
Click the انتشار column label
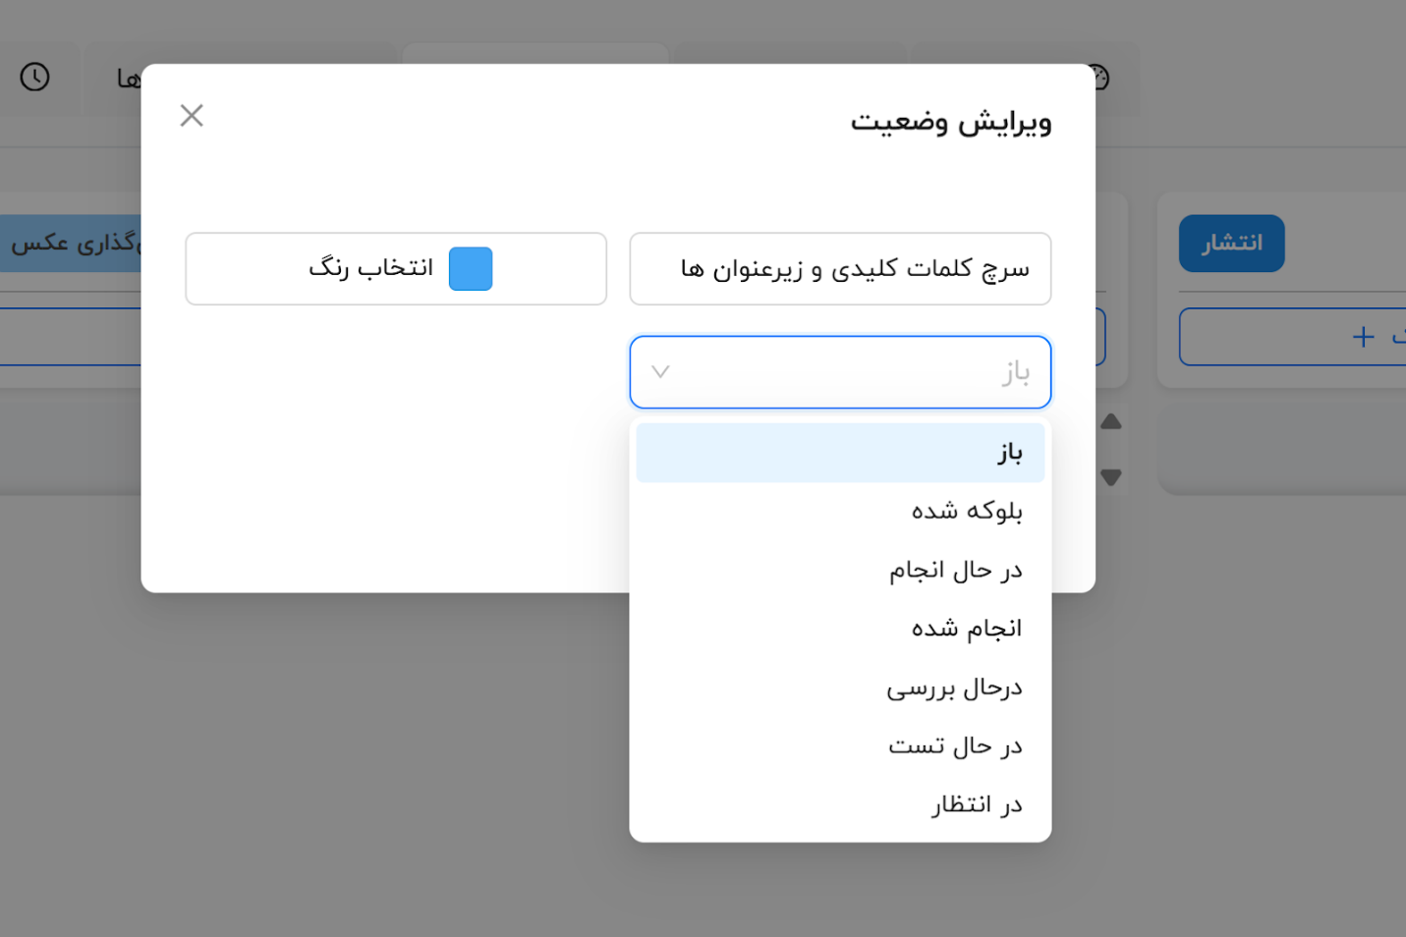point(1232,244)
